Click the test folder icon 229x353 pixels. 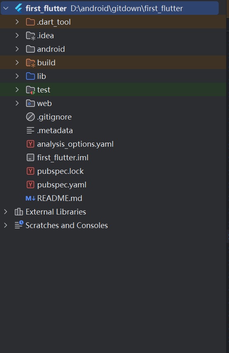(30, 90)
